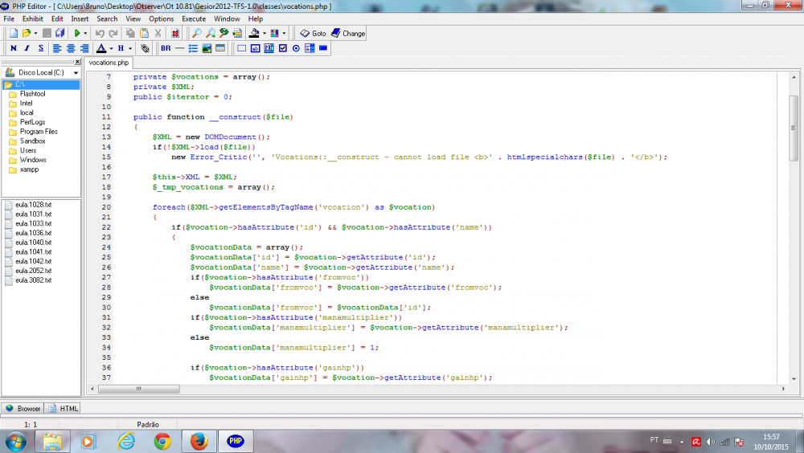
Task: Click the color palette grid icon
Action: [275, 33]
